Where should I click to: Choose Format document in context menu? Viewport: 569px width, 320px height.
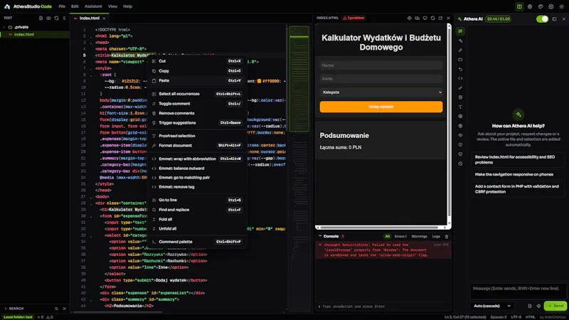tap(197, 146)
